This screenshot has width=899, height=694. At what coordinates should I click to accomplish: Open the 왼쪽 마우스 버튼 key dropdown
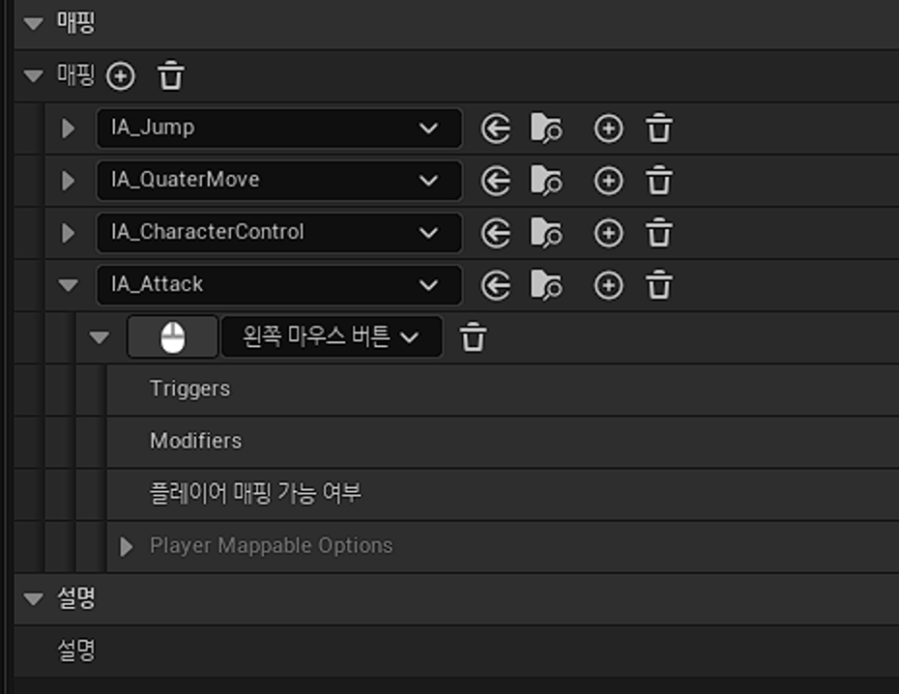pyautogui.click(x=332, y=337)
